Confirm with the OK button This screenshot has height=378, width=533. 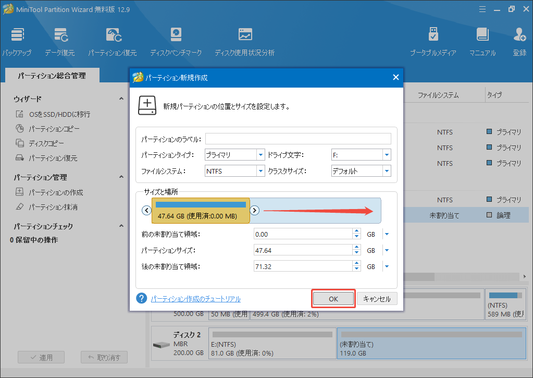click(333, 299)
